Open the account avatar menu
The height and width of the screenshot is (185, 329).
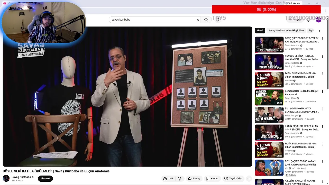tap(318, 20)
